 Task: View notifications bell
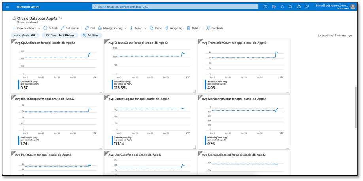tap(282, 7)
